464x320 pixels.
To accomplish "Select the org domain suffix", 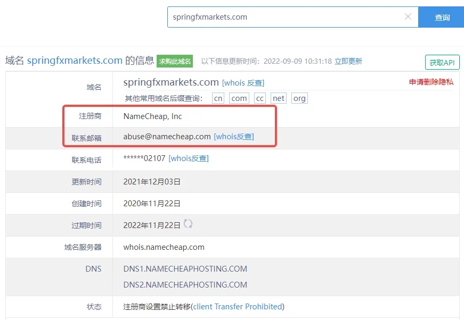I will pyautogui.click(x=299, y=98).
